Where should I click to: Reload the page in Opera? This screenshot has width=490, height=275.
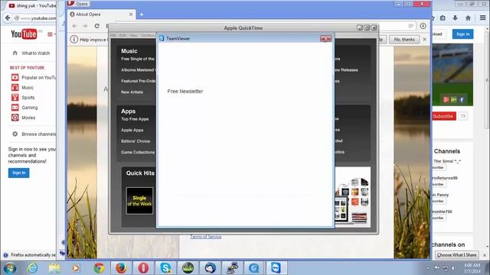(97, 26)
